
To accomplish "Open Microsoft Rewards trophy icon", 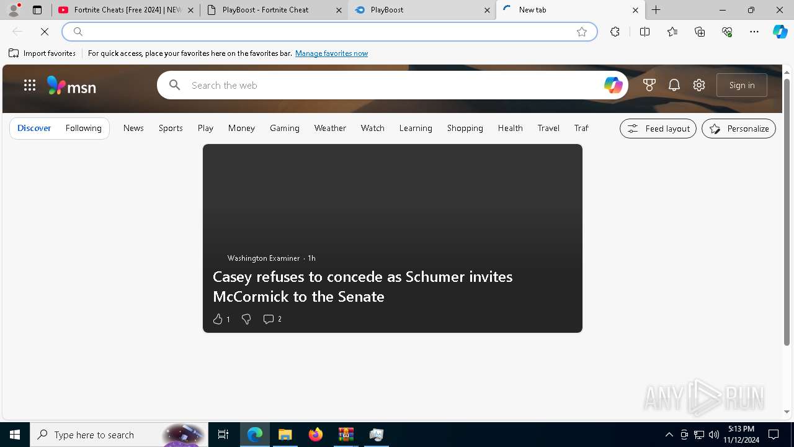I will [x=649, y=85].
